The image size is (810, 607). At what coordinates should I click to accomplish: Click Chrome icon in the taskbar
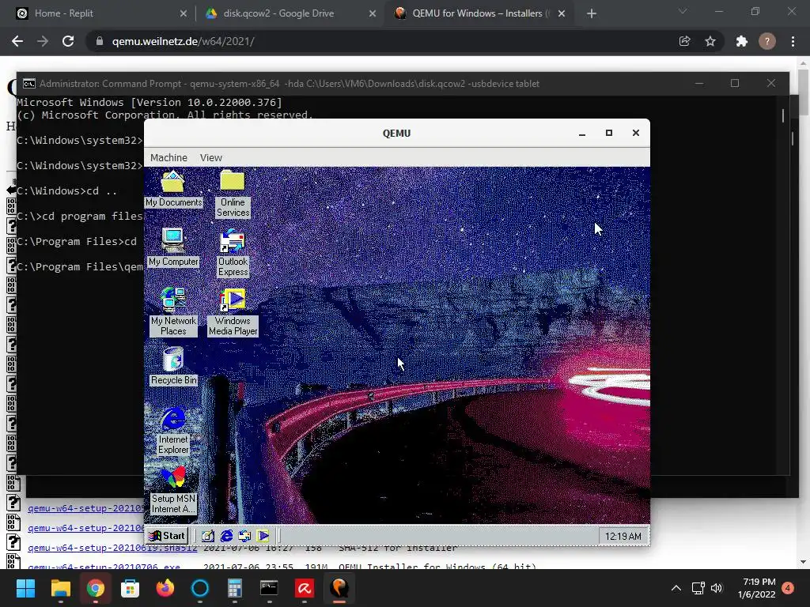coord(95,588)
